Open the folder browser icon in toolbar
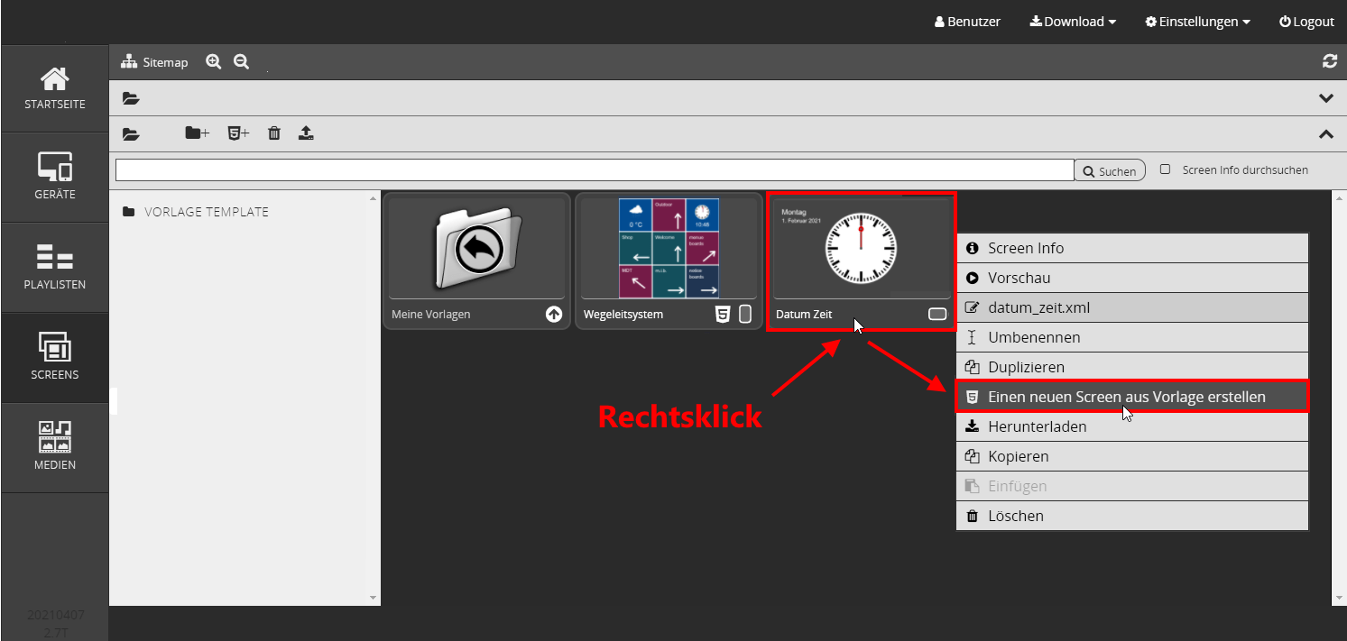This screenshot has height=641, width=1347. pyautogui.click(x=131, y=133)
